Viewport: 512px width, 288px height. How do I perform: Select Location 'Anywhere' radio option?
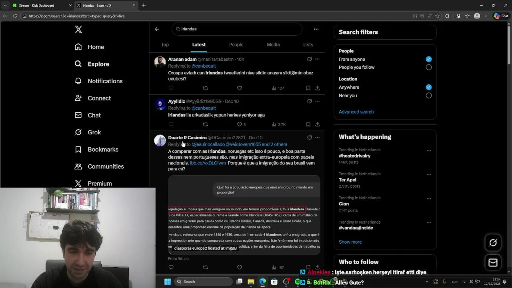[429, 87]
